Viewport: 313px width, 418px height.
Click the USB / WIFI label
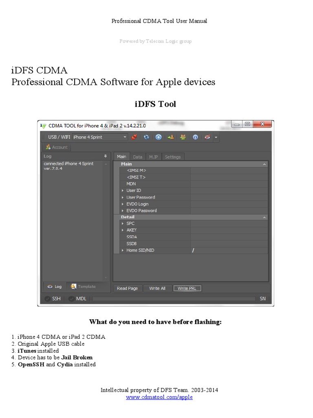[x=59, y=137]
